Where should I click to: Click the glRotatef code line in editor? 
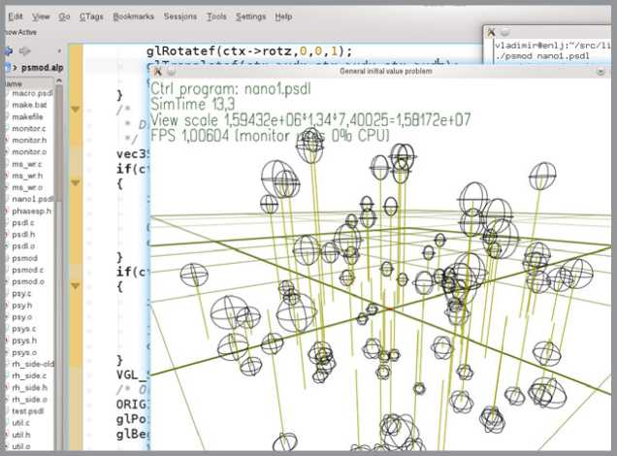coord(249,51)
